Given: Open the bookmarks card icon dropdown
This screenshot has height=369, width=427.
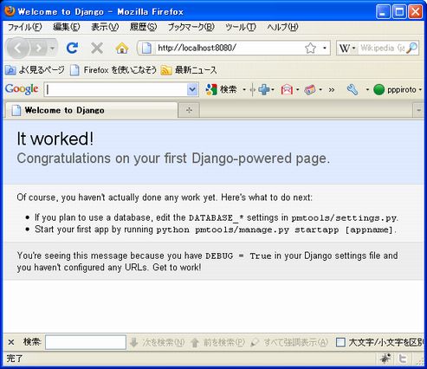Looking at the screenshot, I should tap(320, 90).
